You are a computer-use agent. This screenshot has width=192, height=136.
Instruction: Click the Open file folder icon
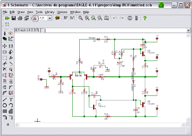7,18
